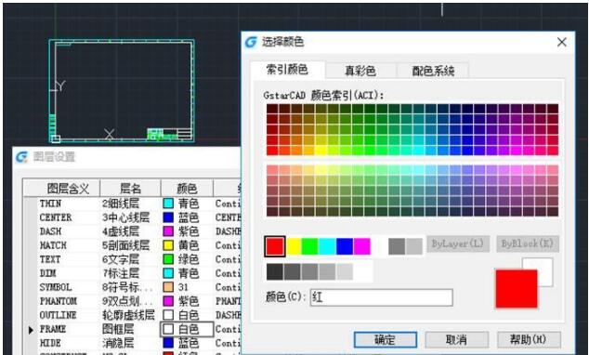The height and width of the screenshot is (355, 589).
Task: Confirm the color with 确定 button
Action: [x=386, y=339]
